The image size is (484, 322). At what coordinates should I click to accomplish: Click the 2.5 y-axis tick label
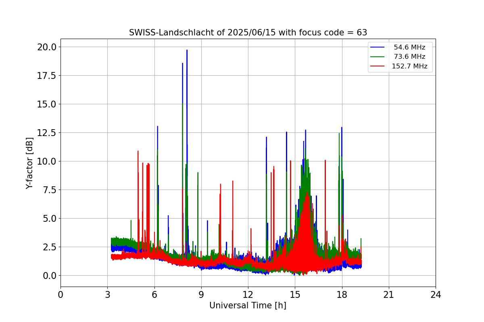[49, 247]
